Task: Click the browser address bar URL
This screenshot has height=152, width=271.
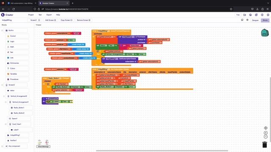Action: (67, 9)
